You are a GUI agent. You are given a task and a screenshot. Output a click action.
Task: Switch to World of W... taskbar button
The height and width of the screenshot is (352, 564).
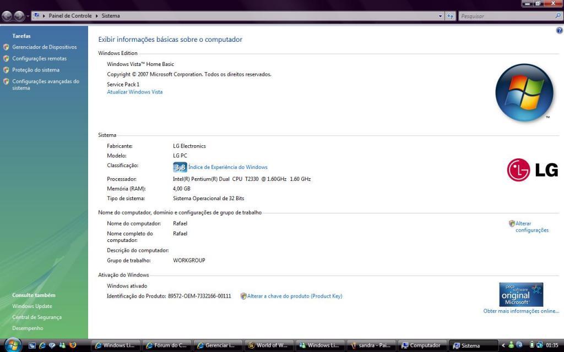pos(269,345)
